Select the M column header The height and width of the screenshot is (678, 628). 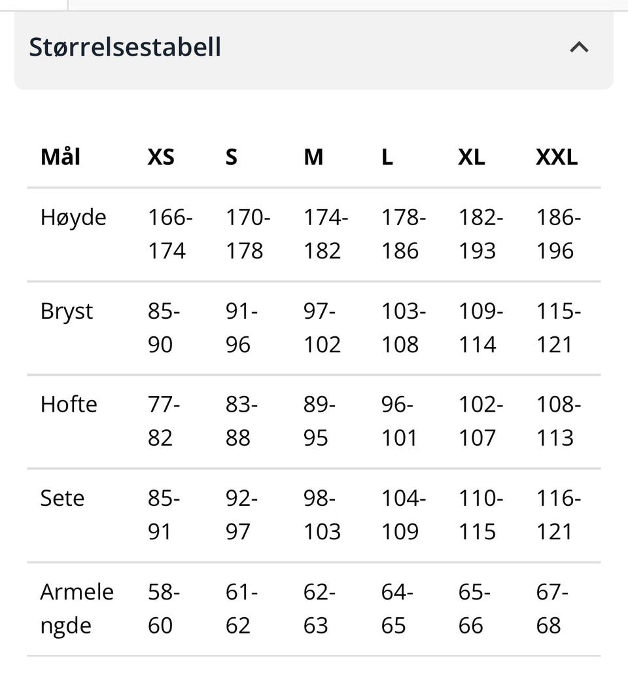pyautogui.click(x=313, y=157)
